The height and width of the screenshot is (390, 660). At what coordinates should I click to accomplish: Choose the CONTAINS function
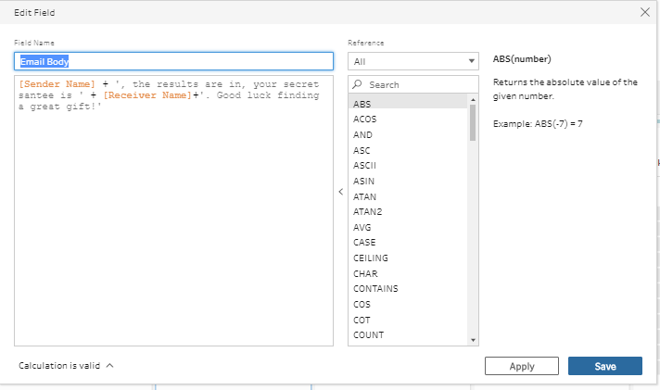pyautogui.click(x=375, y=288)
